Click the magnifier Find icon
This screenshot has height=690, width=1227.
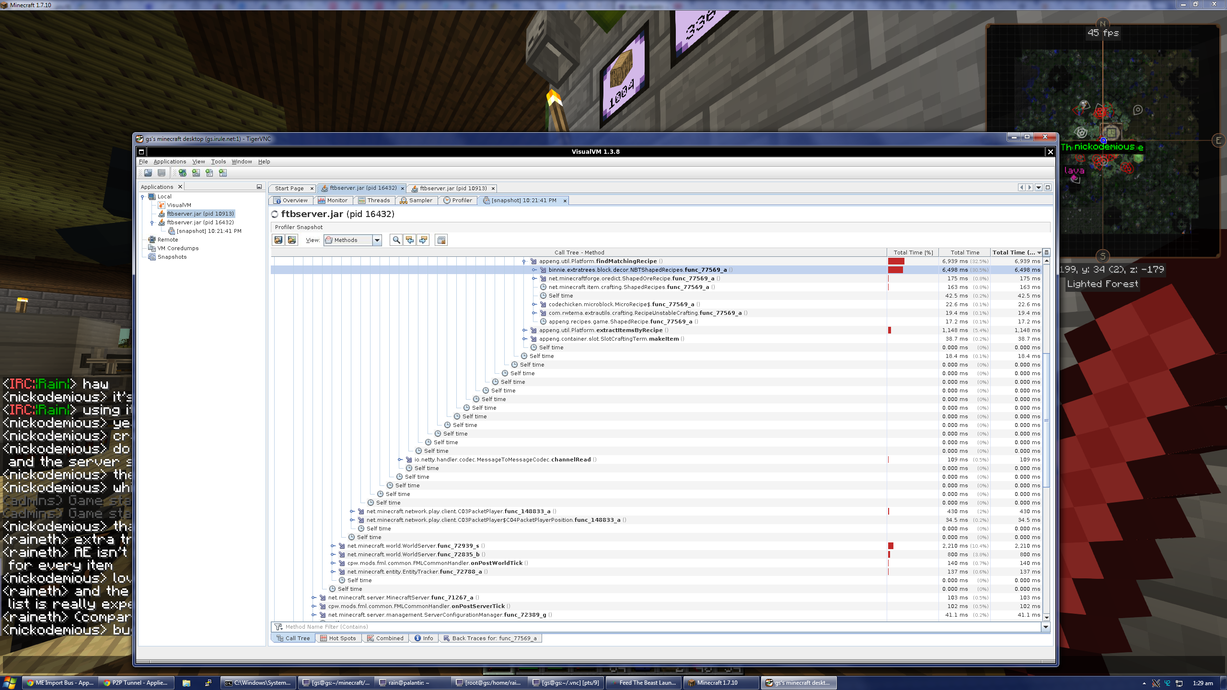(396, 240)
